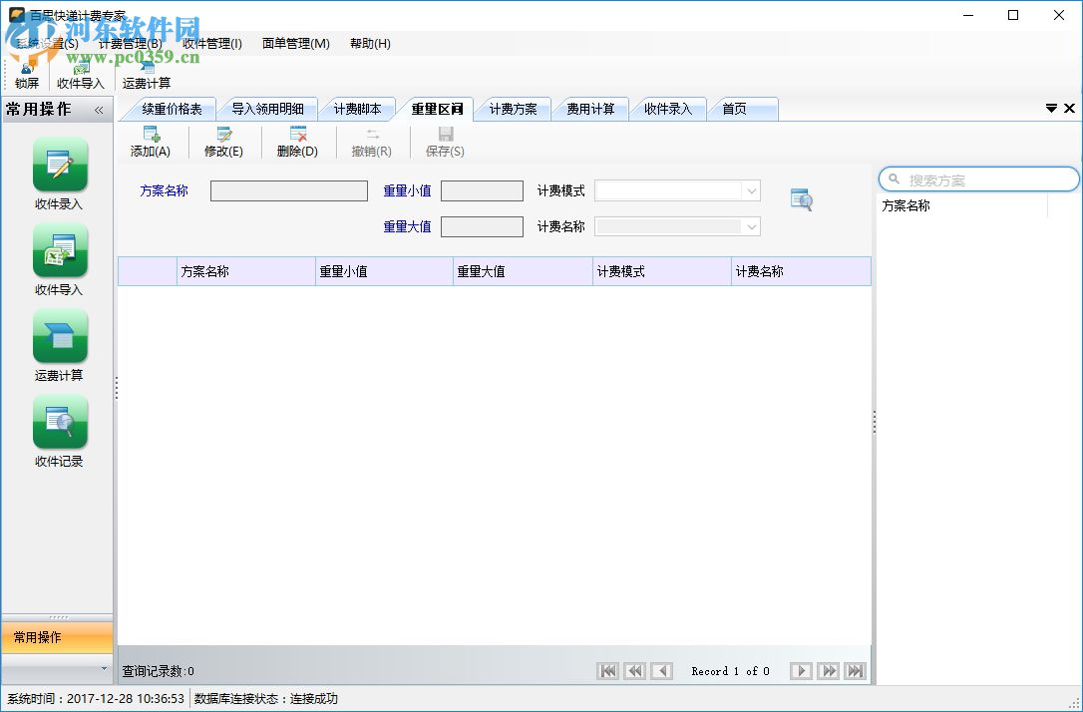Collapse the 常用操作 panel with the « chevron
Screen dimensions: 1083x712
click(x=98, y=111)
